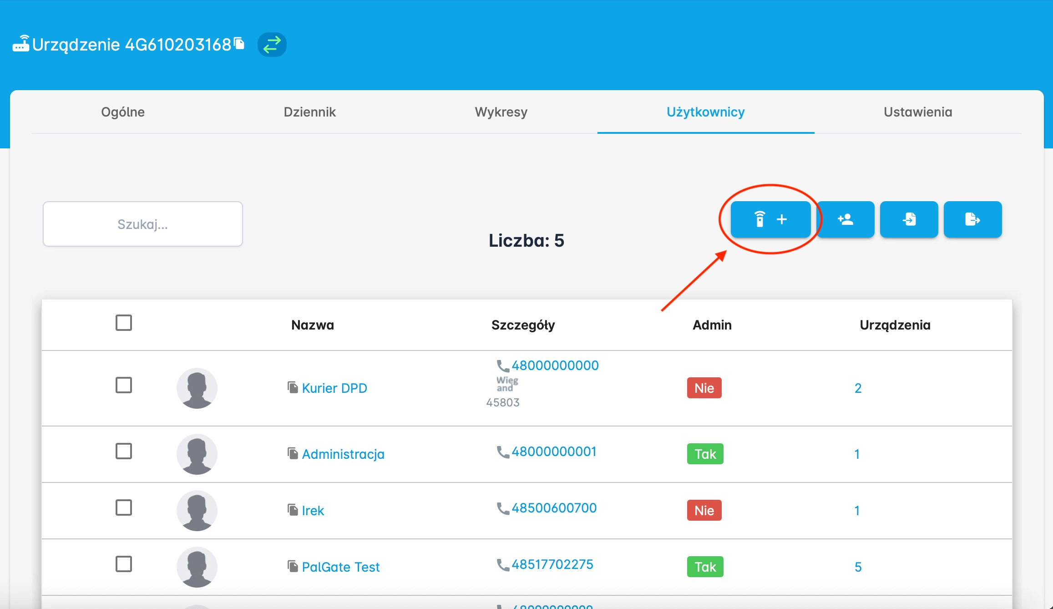The image size is (1053, 609).
Task: Select the Irek row checkbox
Action: click(124, 507)
